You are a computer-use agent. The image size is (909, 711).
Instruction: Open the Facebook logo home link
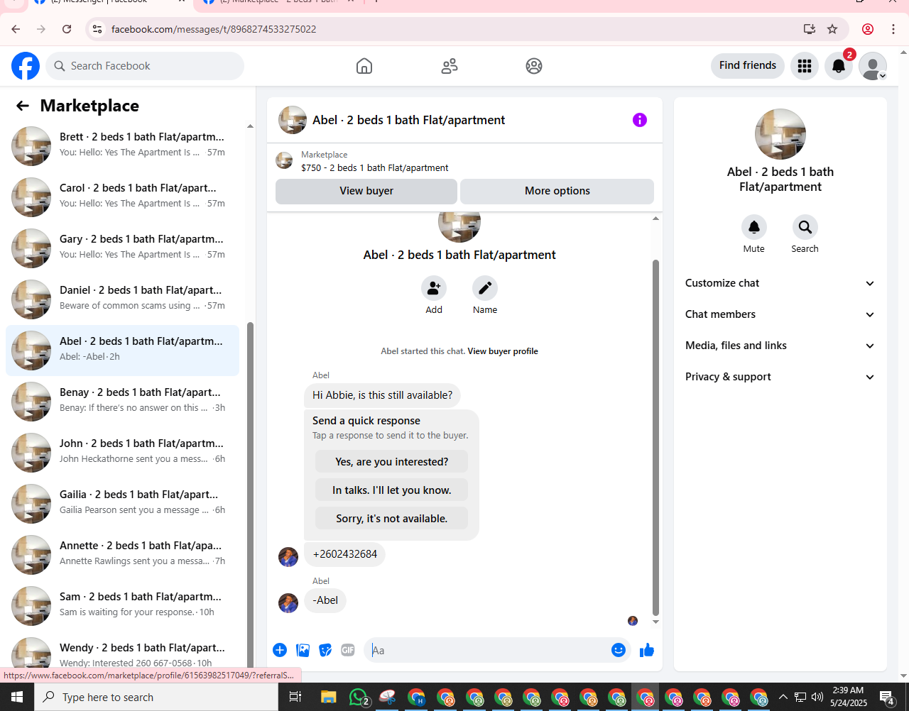pos(26,66)
